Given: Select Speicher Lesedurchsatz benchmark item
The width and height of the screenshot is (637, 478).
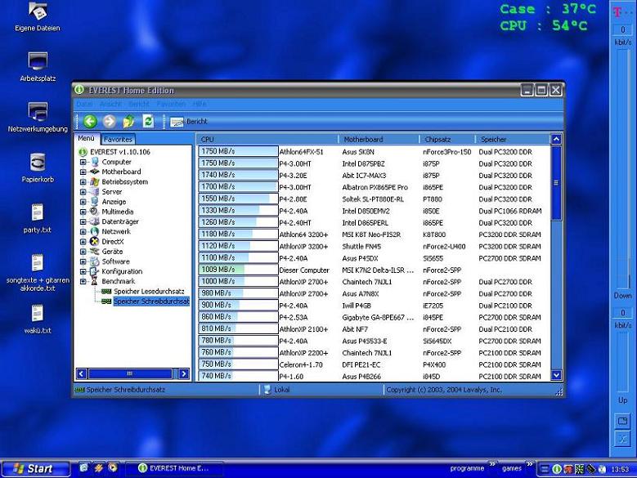Looking at the screenshot, I should (x=149, y=292).
